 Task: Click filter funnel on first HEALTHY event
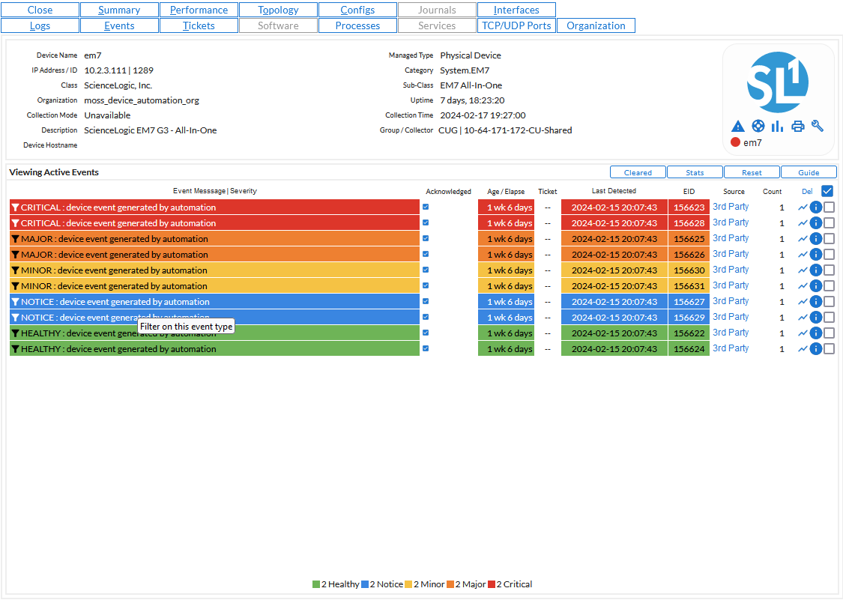point(16,333)
